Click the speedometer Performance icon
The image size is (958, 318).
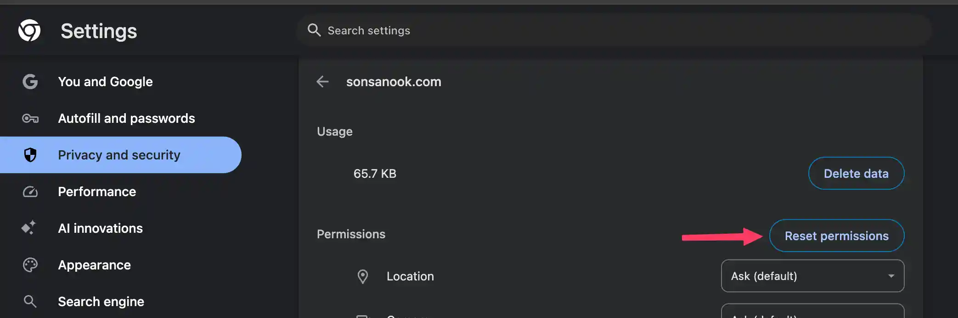[30, 192]
